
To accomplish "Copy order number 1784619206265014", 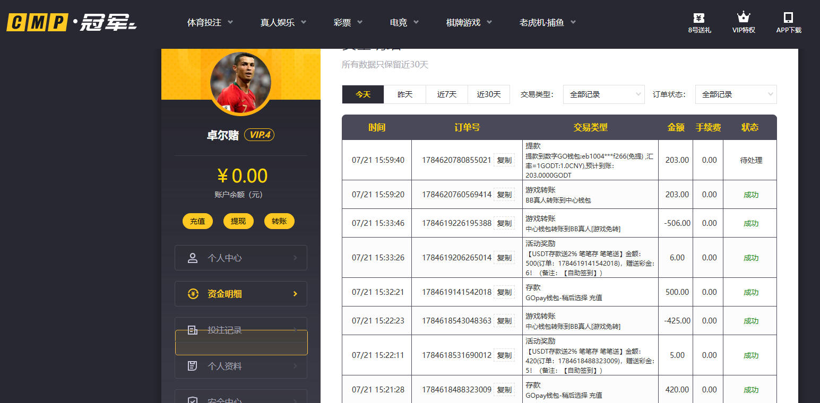I will (504, 258).
